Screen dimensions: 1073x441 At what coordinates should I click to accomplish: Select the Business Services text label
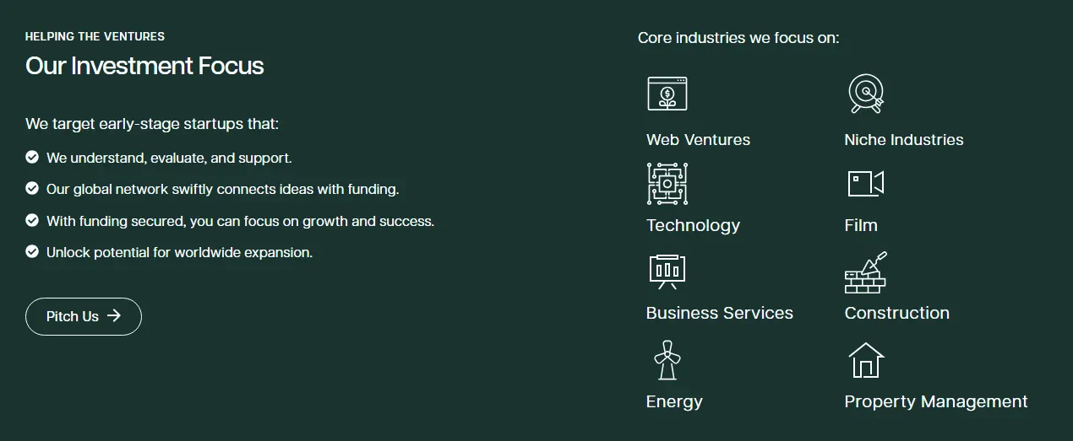tap(720, 313)
